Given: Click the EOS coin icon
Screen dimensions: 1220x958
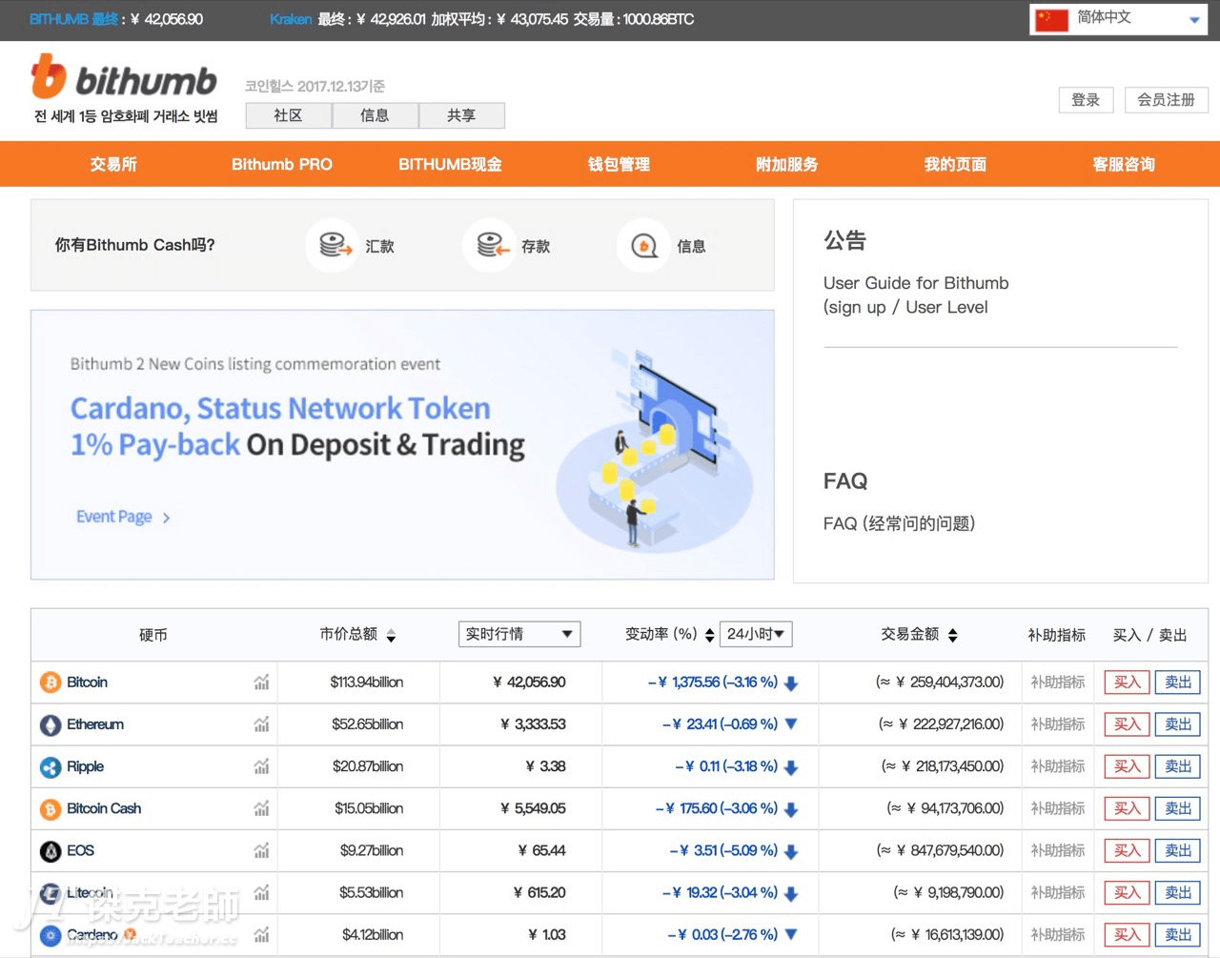Looking at the screenshot, I should point(50,850).
